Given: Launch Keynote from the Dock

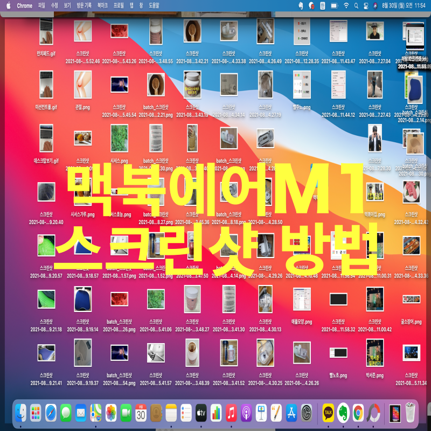Looking at the screenshot, I should coord(261,412).
